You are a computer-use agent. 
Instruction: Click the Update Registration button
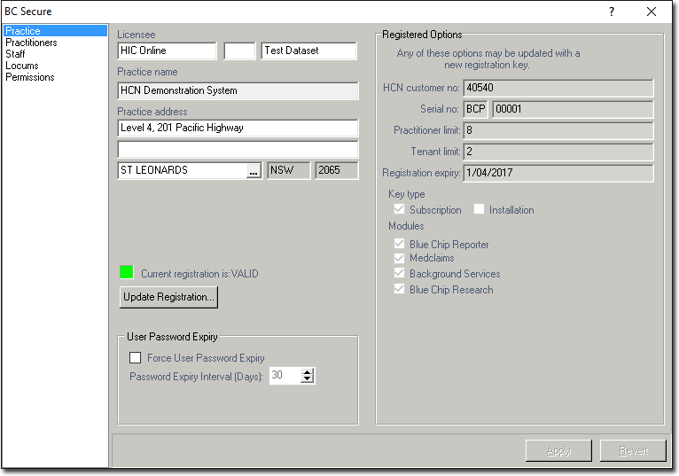pos(168,297)
